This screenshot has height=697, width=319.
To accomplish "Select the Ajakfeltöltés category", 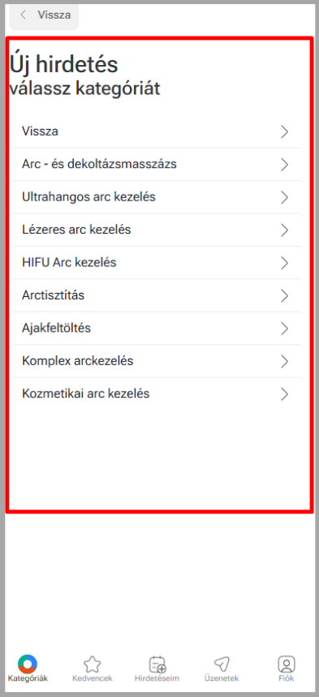I will pos(157,329).
